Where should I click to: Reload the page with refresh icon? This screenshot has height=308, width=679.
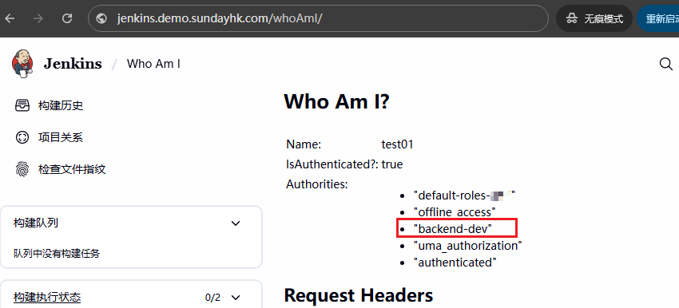coord(67,18)
